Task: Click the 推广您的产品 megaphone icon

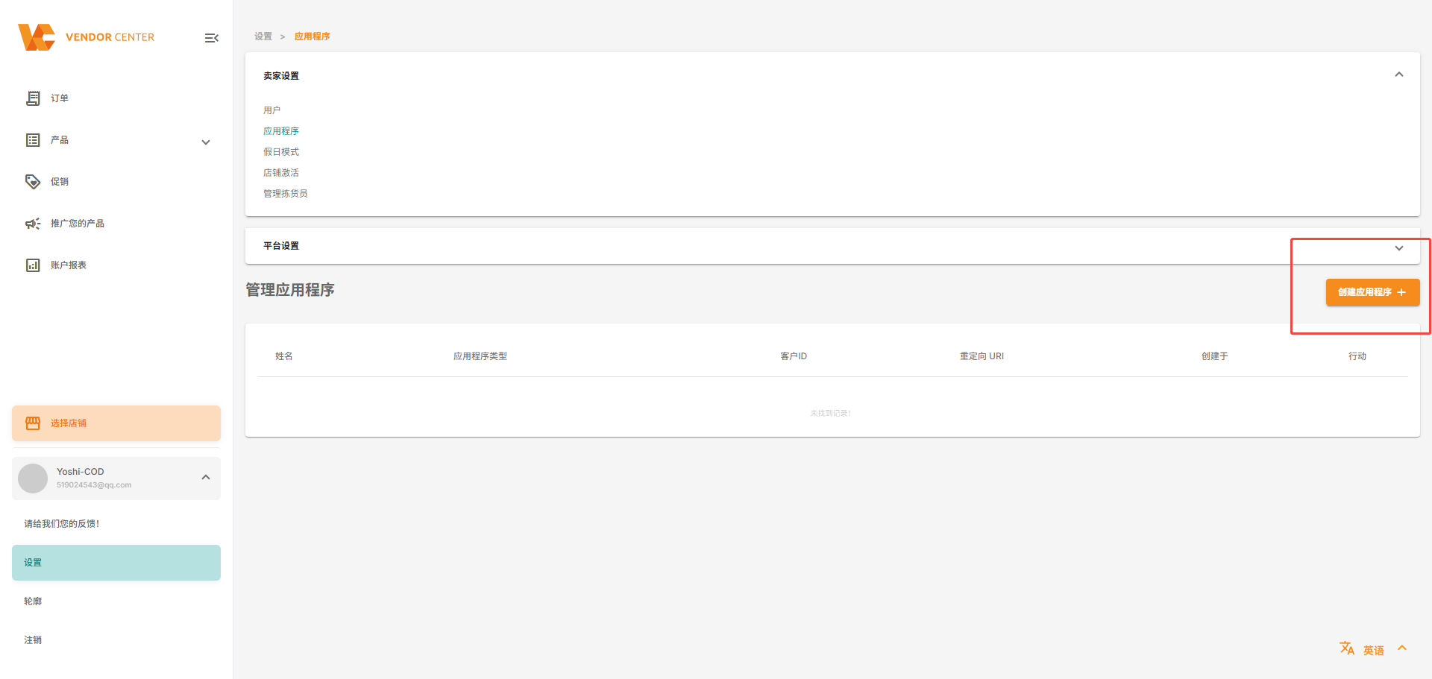Action: (x=33, y=224)
